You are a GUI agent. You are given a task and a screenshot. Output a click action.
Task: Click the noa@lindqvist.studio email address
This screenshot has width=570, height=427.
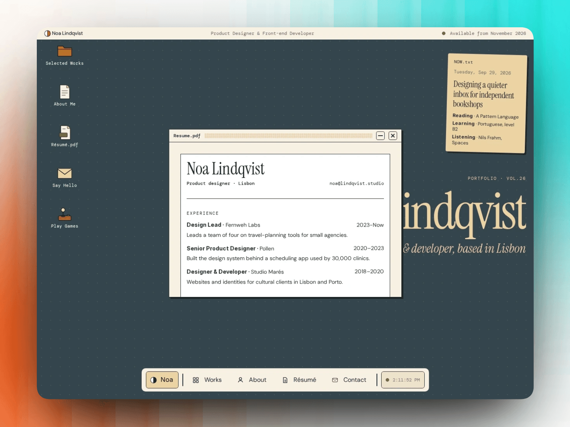coord(357,183)
